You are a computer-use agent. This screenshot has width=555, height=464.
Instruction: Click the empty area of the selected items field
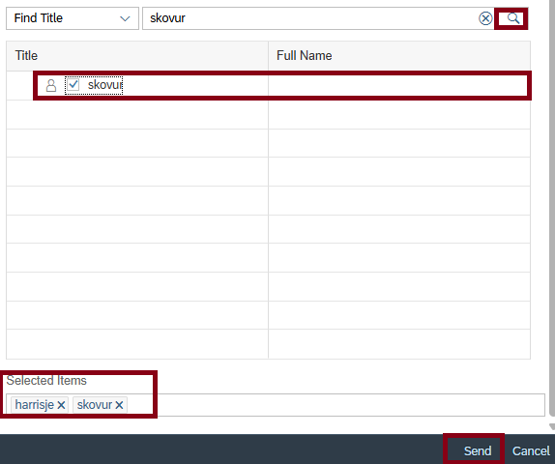click(x=336, y=404)
